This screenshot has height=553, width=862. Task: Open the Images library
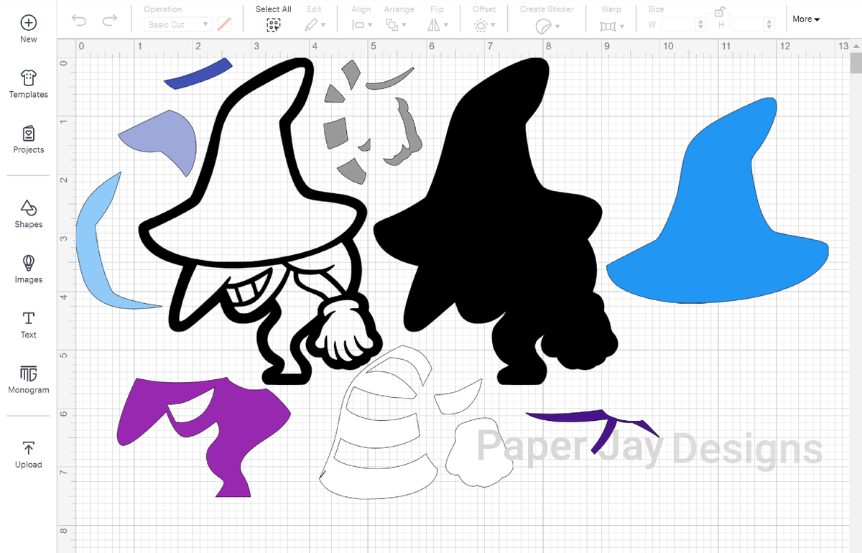pos(29,269)
